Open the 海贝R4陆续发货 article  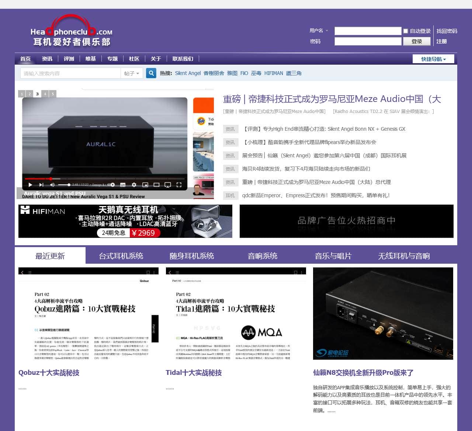tap(306, 169)
